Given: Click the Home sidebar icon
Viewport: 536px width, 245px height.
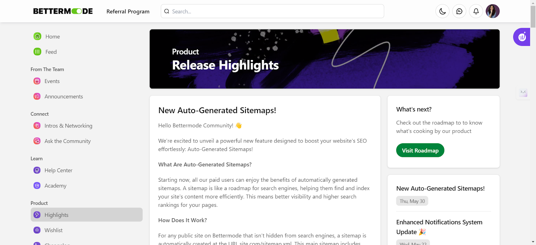Looking at the screenshot, I should click(38, 36).
